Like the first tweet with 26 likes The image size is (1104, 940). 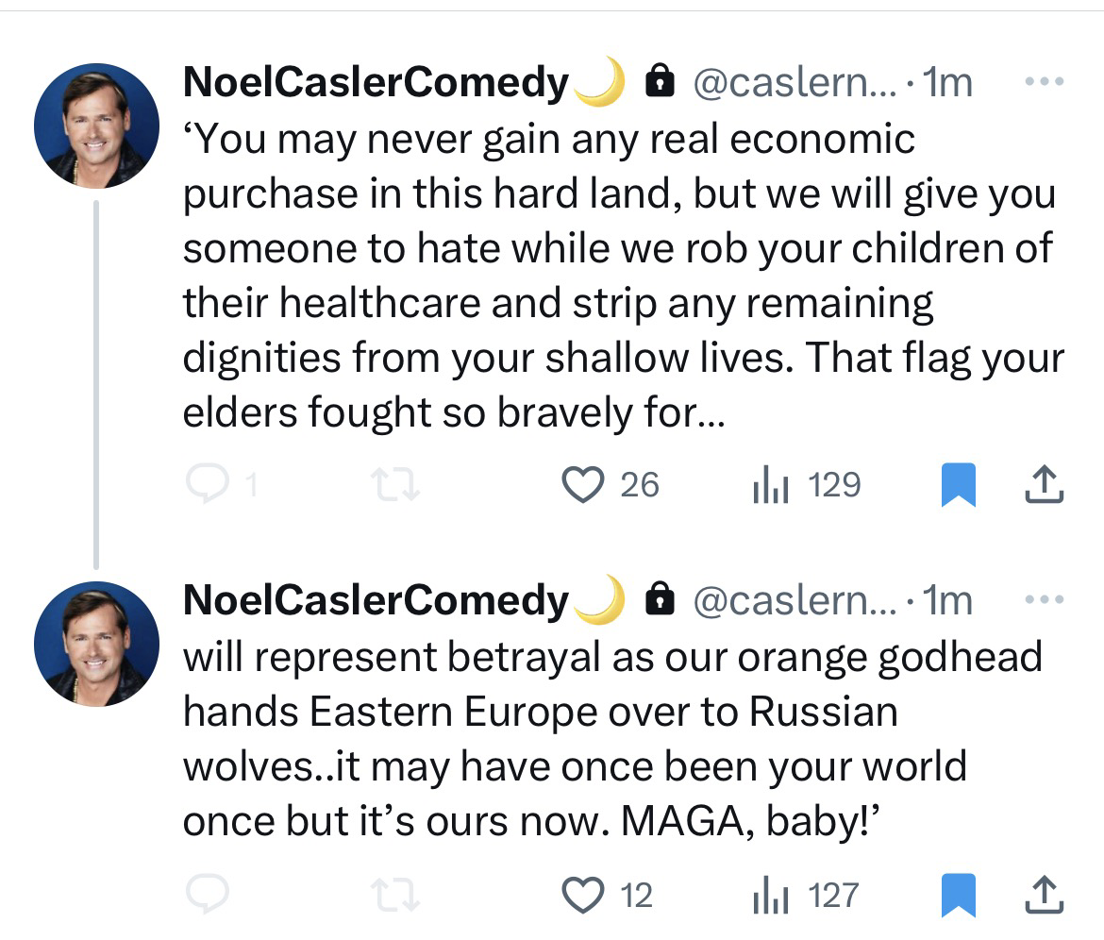582,485
